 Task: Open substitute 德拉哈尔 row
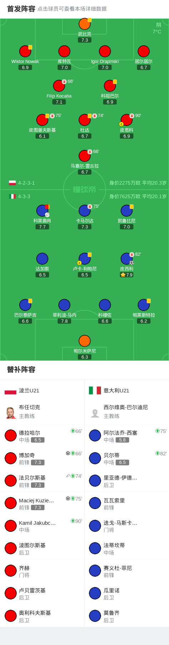42,436
